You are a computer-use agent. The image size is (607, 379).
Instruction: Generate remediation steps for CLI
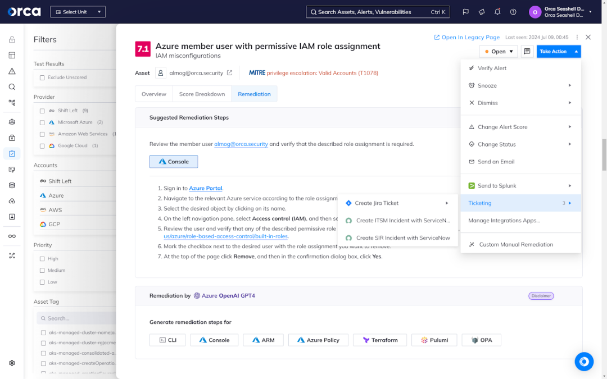[167, 340]
